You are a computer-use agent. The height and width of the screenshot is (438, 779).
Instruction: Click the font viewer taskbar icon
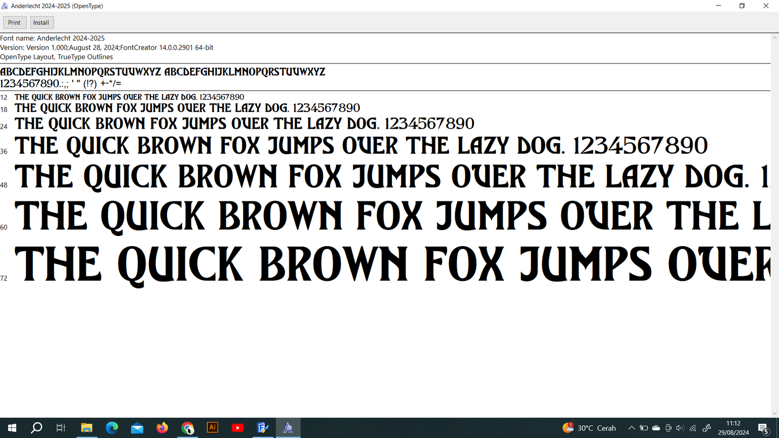point(288,428)
